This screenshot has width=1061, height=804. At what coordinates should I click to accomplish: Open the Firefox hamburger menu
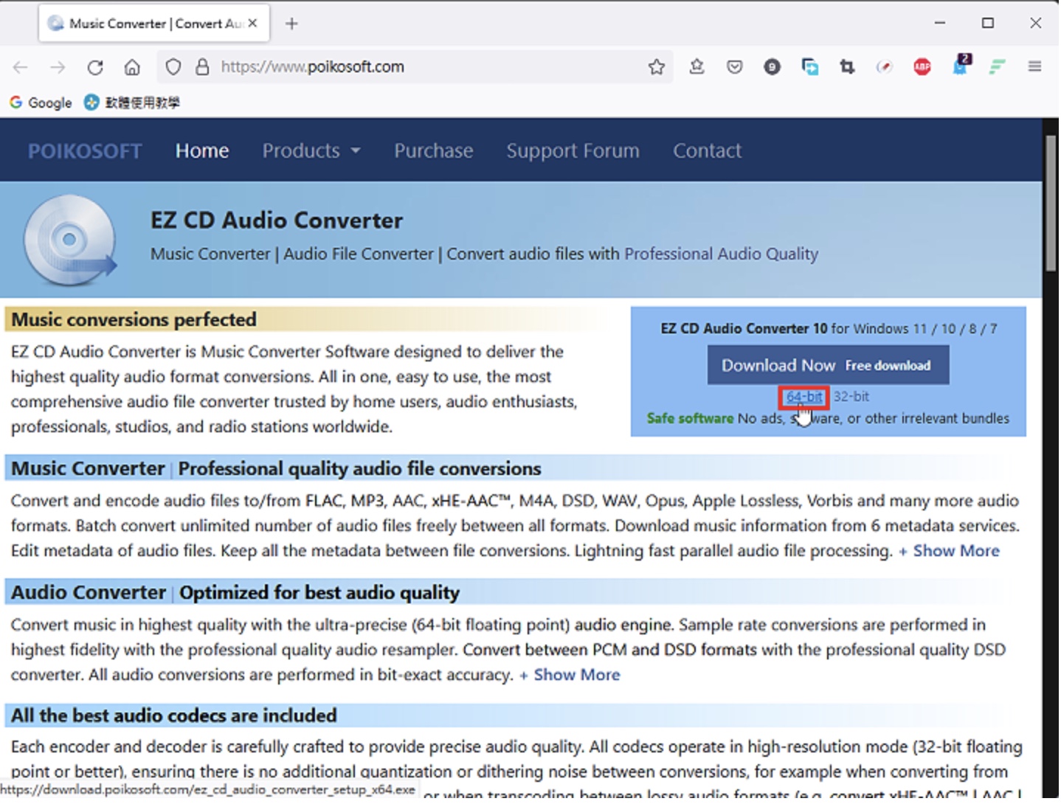point(1035,66)
